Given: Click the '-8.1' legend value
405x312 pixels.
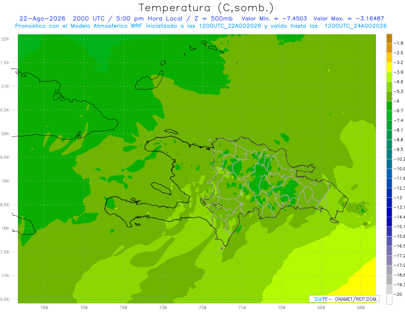Looking at the screenshot, I should pos(399,130).
